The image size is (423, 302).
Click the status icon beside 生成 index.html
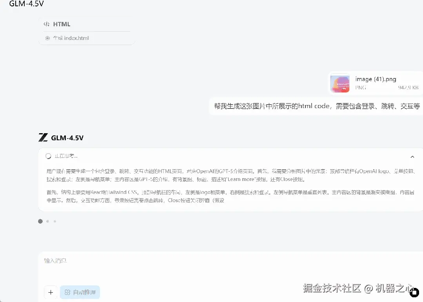tap(47, 38)
